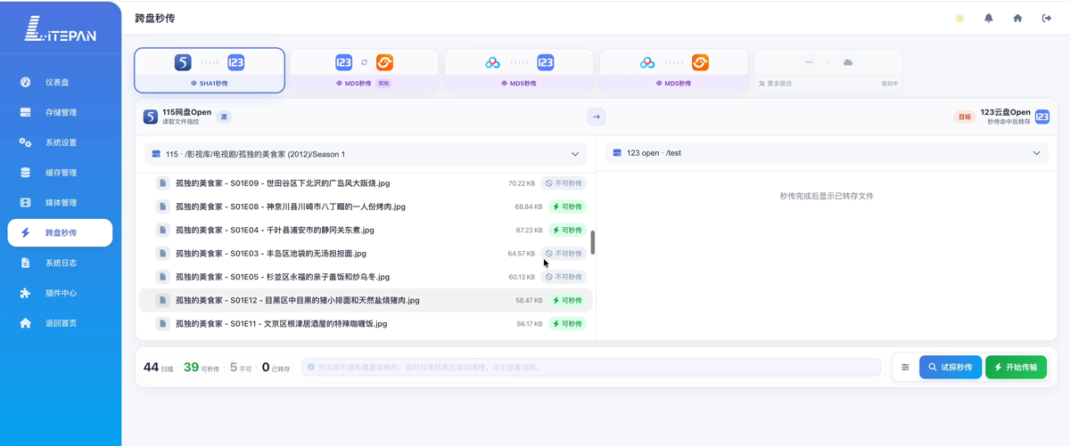The width and height of the screenshot is (1070, 446).
Task: Click the home icon in top bar
Action: (1017, 18)
